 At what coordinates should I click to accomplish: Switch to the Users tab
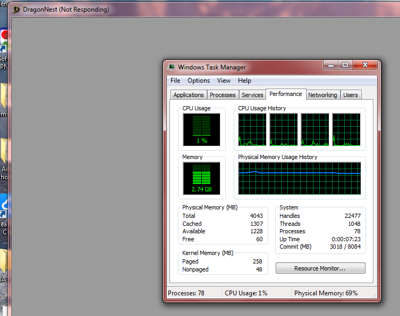(x=350, y=95)
